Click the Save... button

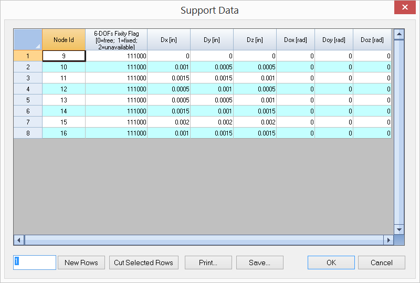tap(259, 263)
